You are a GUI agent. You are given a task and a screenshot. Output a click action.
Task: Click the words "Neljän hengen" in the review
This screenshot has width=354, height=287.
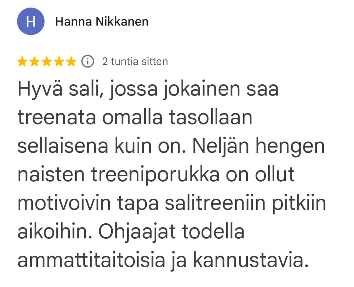[258, 146]
